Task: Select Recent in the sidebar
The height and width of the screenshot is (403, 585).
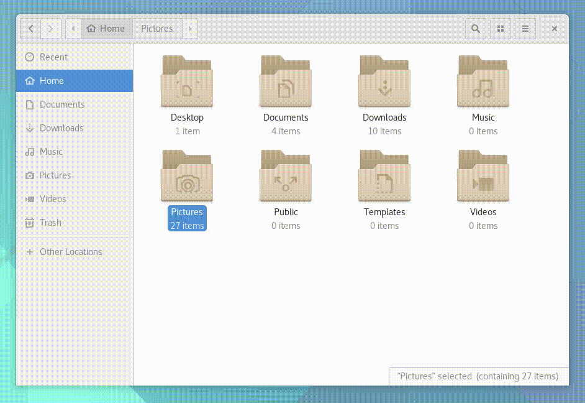Action: (55, 57)
